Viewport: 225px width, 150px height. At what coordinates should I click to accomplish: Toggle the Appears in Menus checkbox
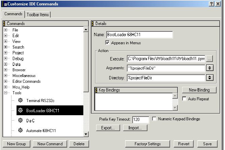pos(107,43)
